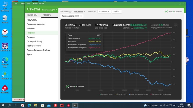Open the Hand2Note hamburger menu
Screen dimensions: 193x108
click(x=28, y=4)
